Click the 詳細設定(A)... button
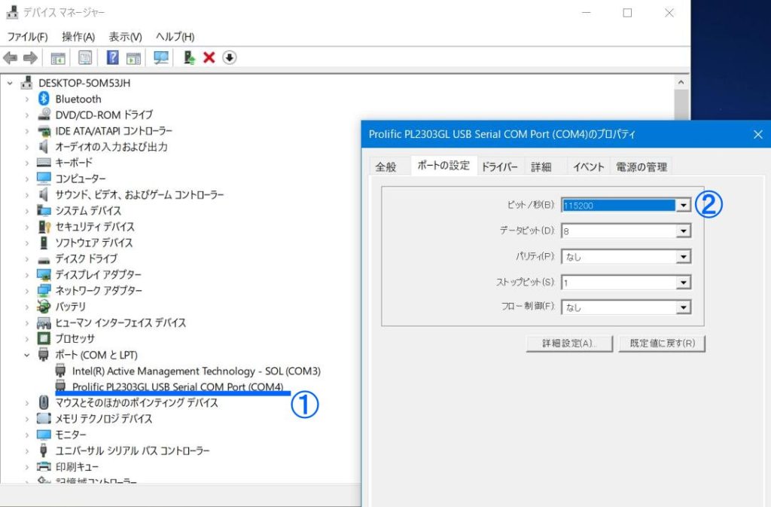The image size is (771, 507). 569,344
